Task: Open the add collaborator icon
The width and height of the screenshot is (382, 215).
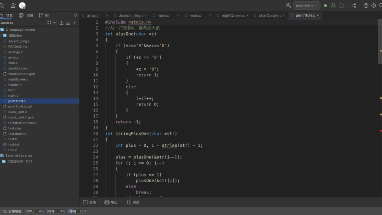Action: pyautogui.click(x=13, y=5)
